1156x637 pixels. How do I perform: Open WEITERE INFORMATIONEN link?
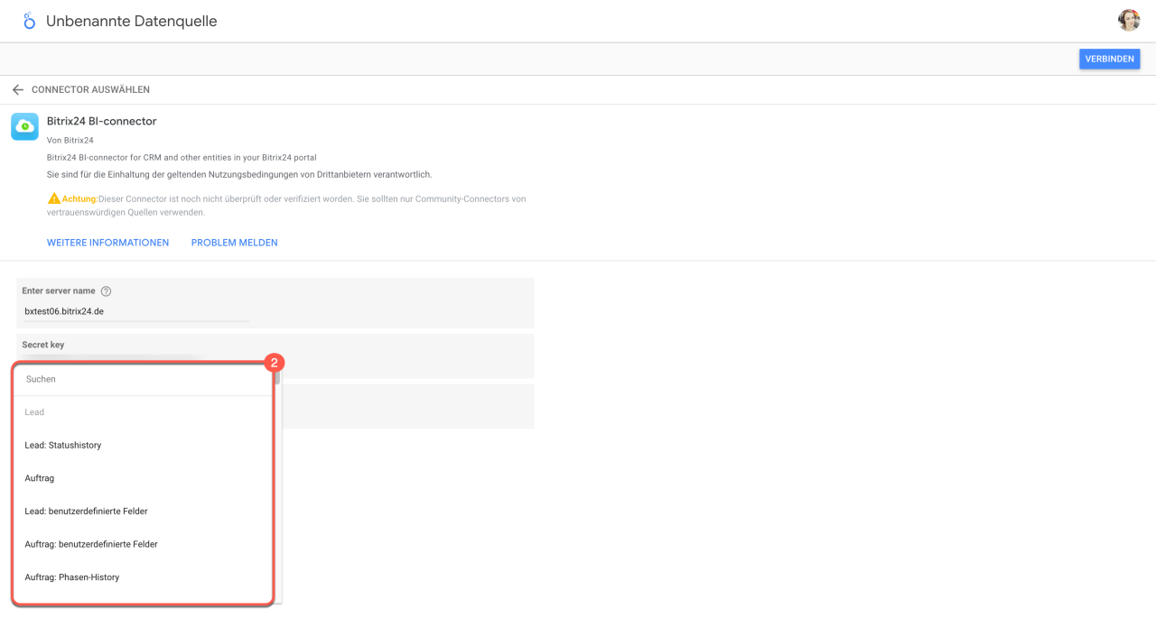[x=107, y=243]
